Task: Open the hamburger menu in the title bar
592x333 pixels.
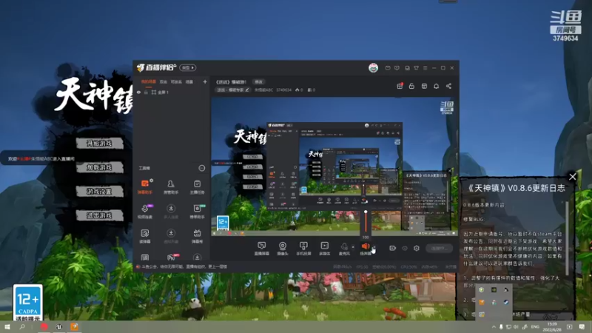Action: click(x=425, y=68)
